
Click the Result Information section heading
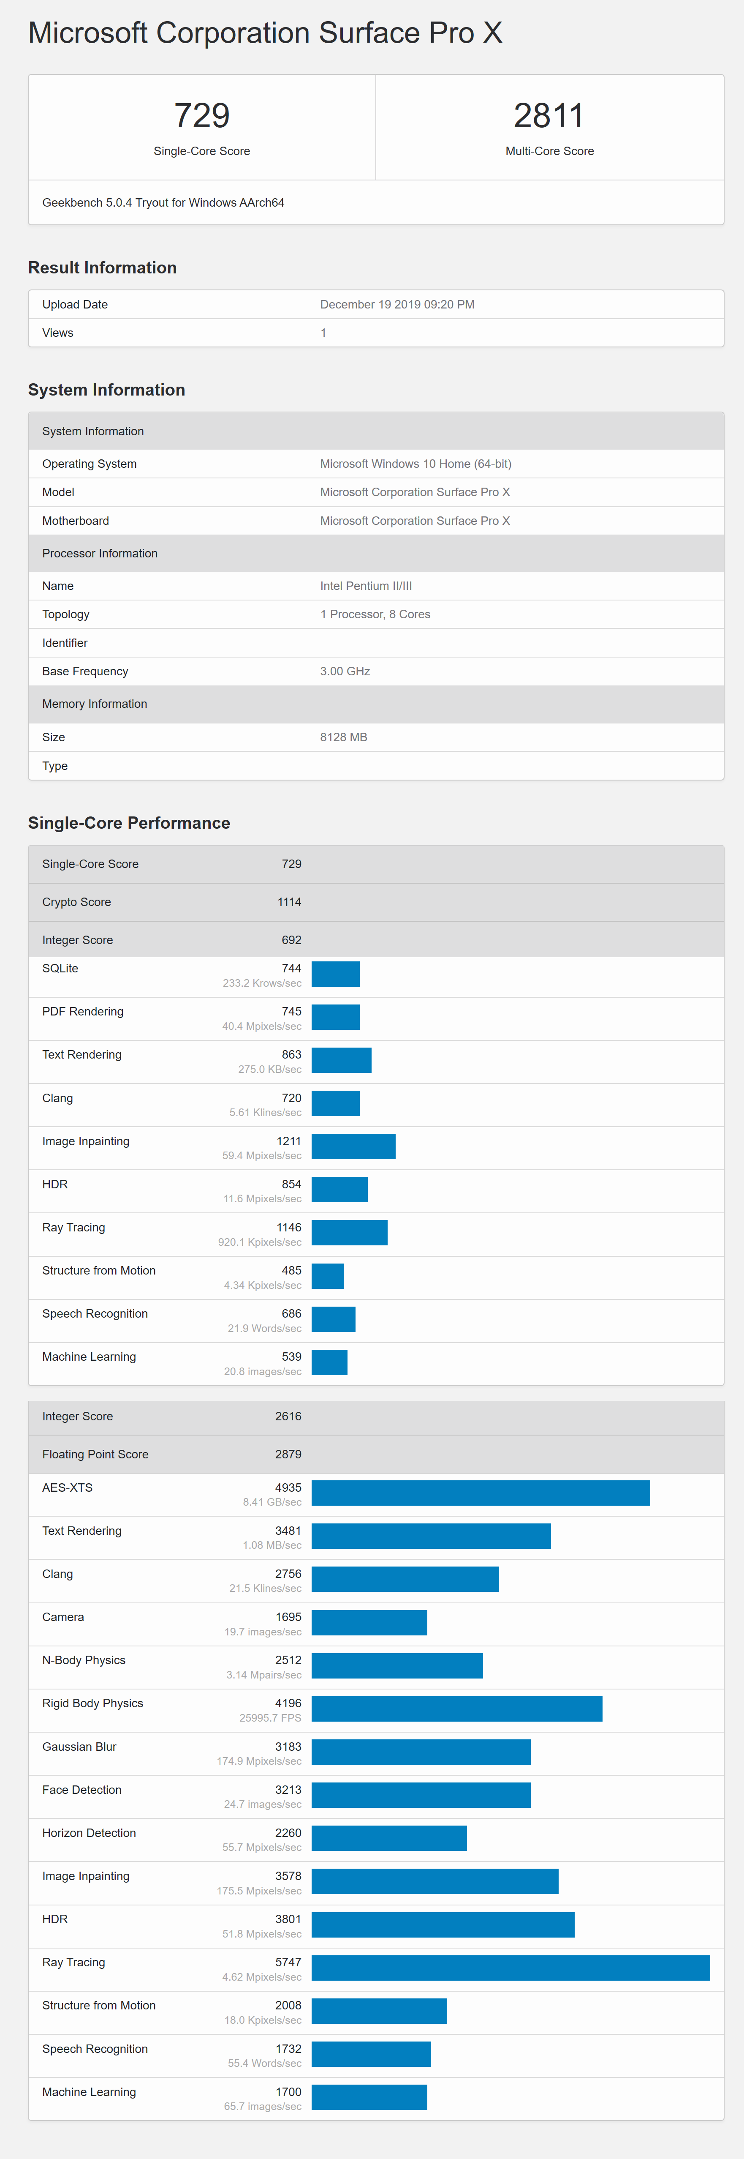[102, 267]
